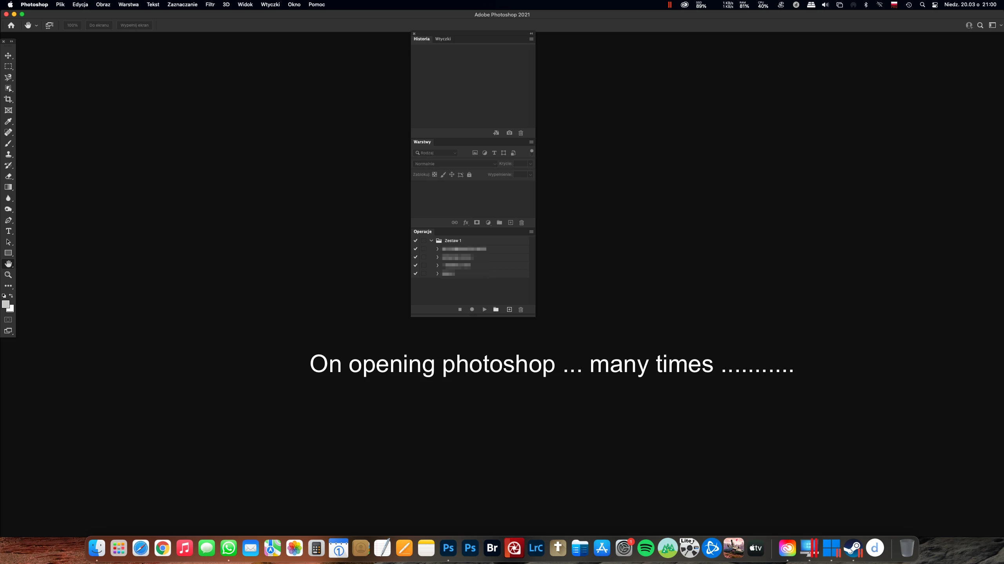Click the Wypełnij ekran button
The width and height of the screenshot is (1004, 564).
coord(135,25)
